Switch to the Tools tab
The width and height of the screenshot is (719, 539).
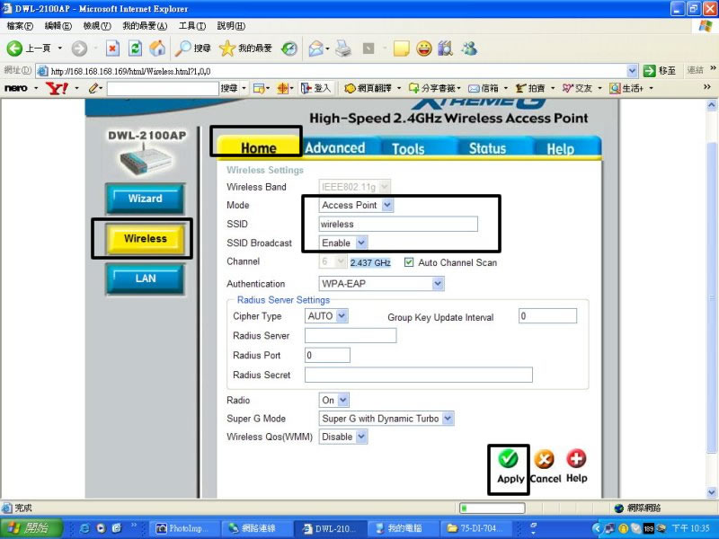pyautogui.click(x=408, y=148)
